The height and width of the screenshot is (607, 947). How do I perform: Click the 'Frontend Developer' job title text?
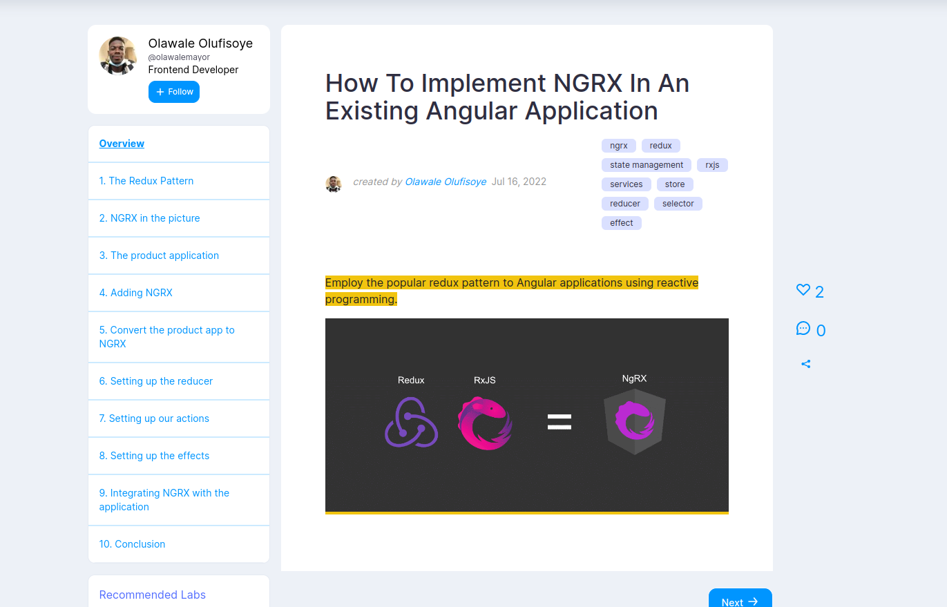193,70
